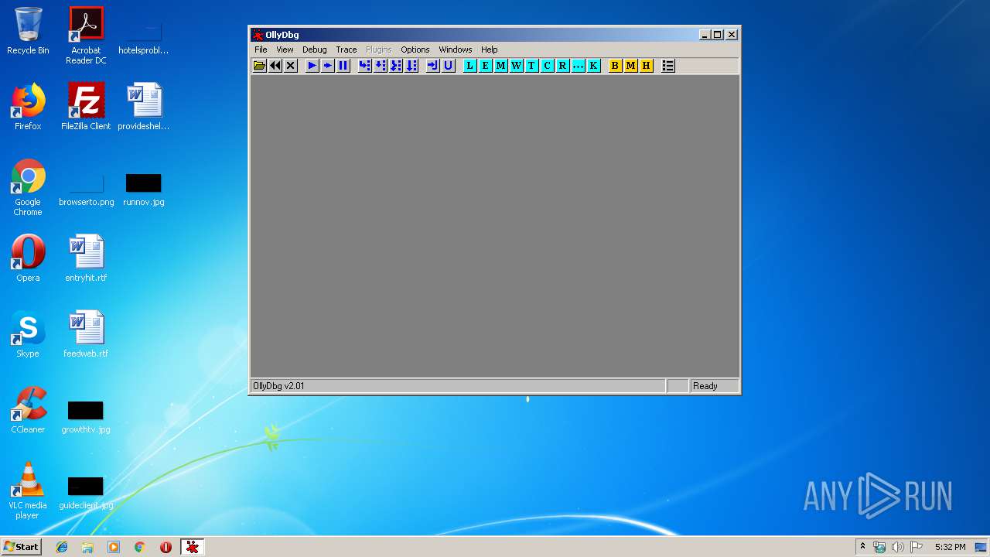The width and height of the screenshot is (990, 557).
Task: Click the Restart program rewind icon
Action: [x=275, y=66]
